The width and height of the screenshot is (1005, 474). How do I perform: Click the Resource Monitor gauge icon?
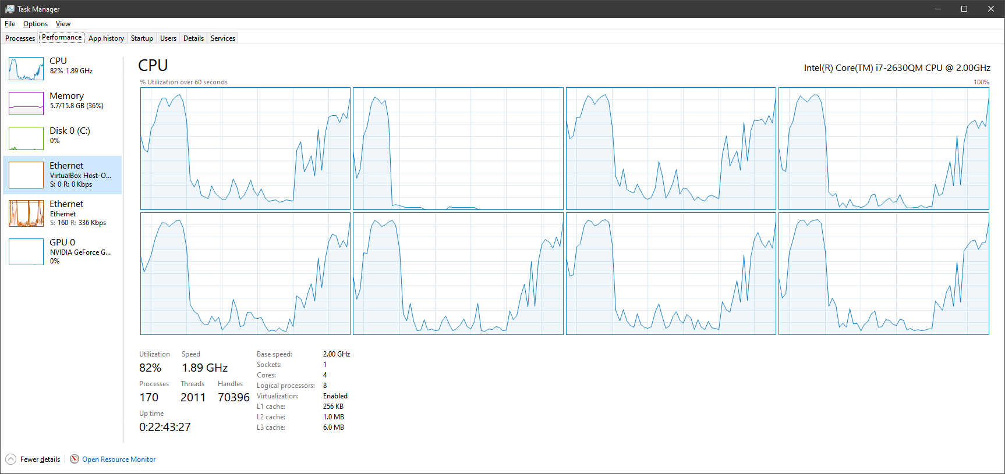coord(75,459)
